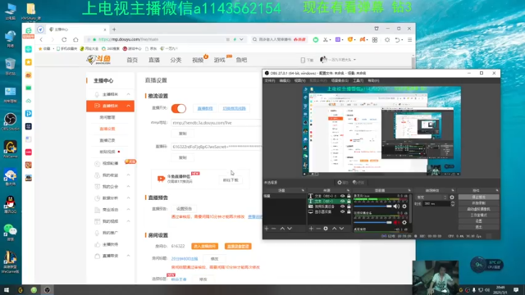Open gear settings for 视频采集设备 mixer channel

(404, 222)
